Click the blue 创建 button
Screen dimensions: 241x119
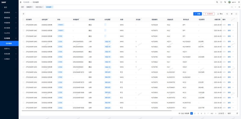coord(198,14)
